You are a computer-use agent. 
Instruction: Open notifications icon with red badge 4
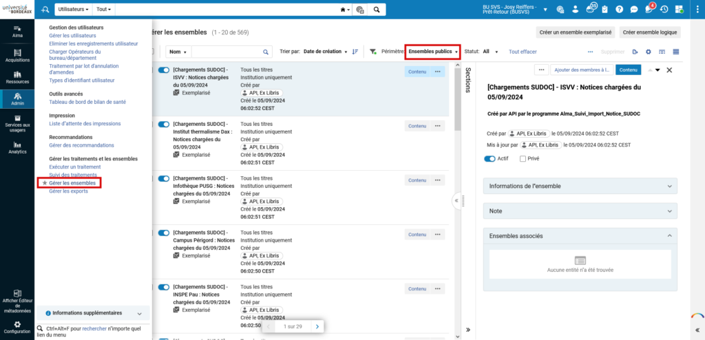(649, 9)
